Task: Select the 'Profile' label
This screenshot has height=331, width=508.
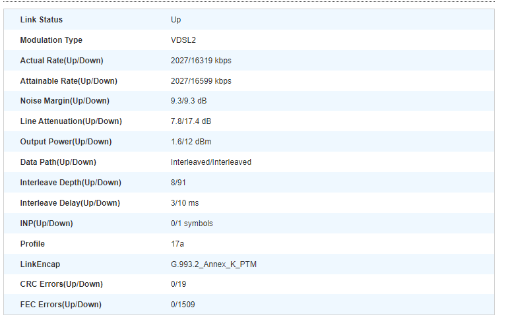Action: 32,244
